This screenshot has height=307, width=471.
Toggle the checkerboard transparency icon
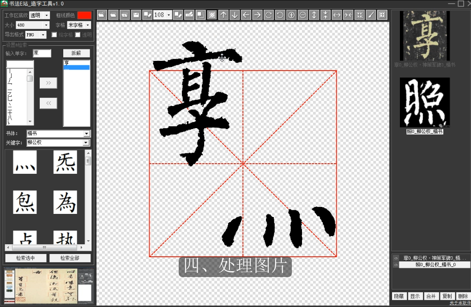(x=212, y=15)
